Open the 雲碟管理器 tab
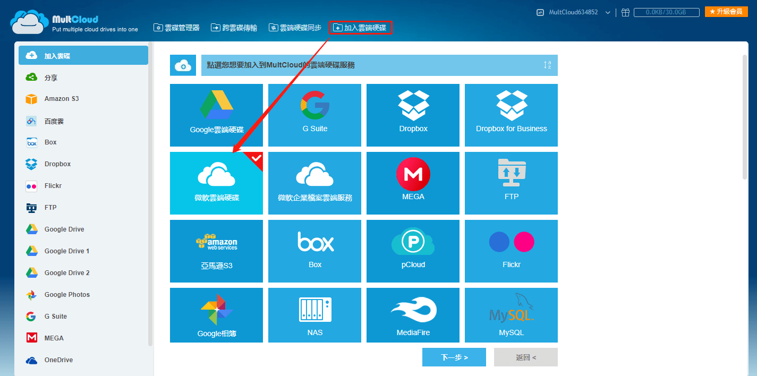The height and width of the screenshot is (376, 757). click(176, 28)
